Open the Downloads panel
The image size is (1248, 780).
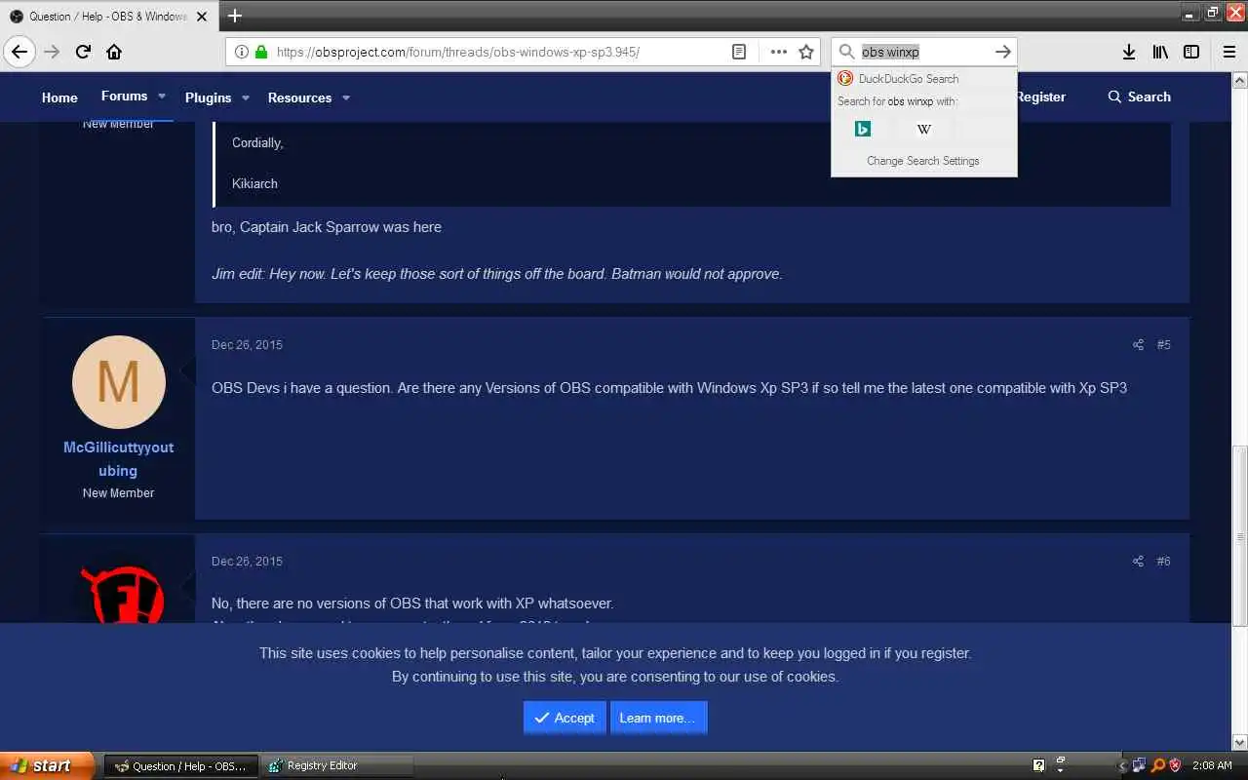click(1129, 52)
